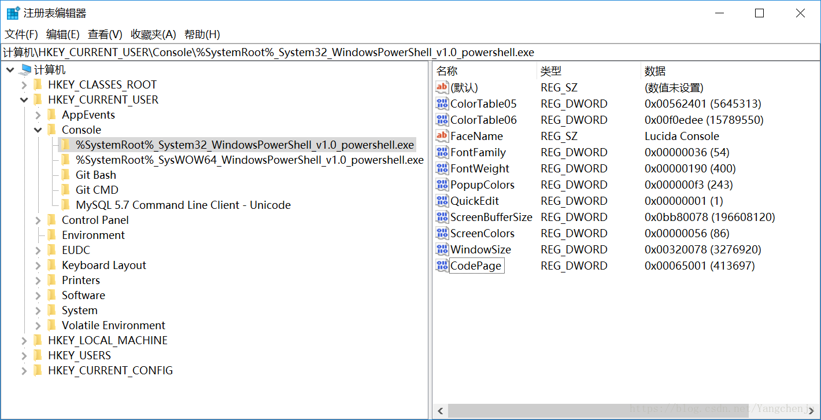This screenshot has height=420, width=821.
Task: Select the MySQL 5.7 Command Line Client key
Action: tap(183, 205)
